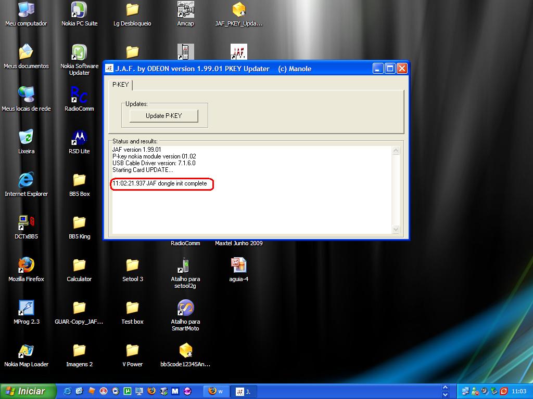Click the 'Starting Card UPDATE...' log line
The width and height of the screenshot is (533, 399).
pos(143,170)
